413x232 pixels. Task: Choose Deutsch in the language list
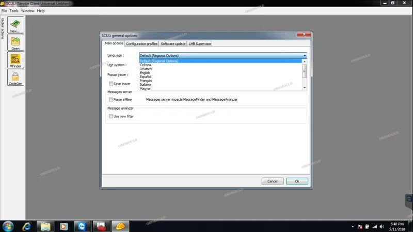(146, 69)
